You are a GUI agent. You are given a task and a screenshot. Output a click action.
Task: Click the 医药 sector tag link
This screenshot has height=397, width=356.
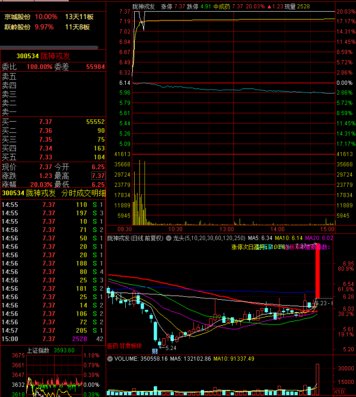point(112,345)
